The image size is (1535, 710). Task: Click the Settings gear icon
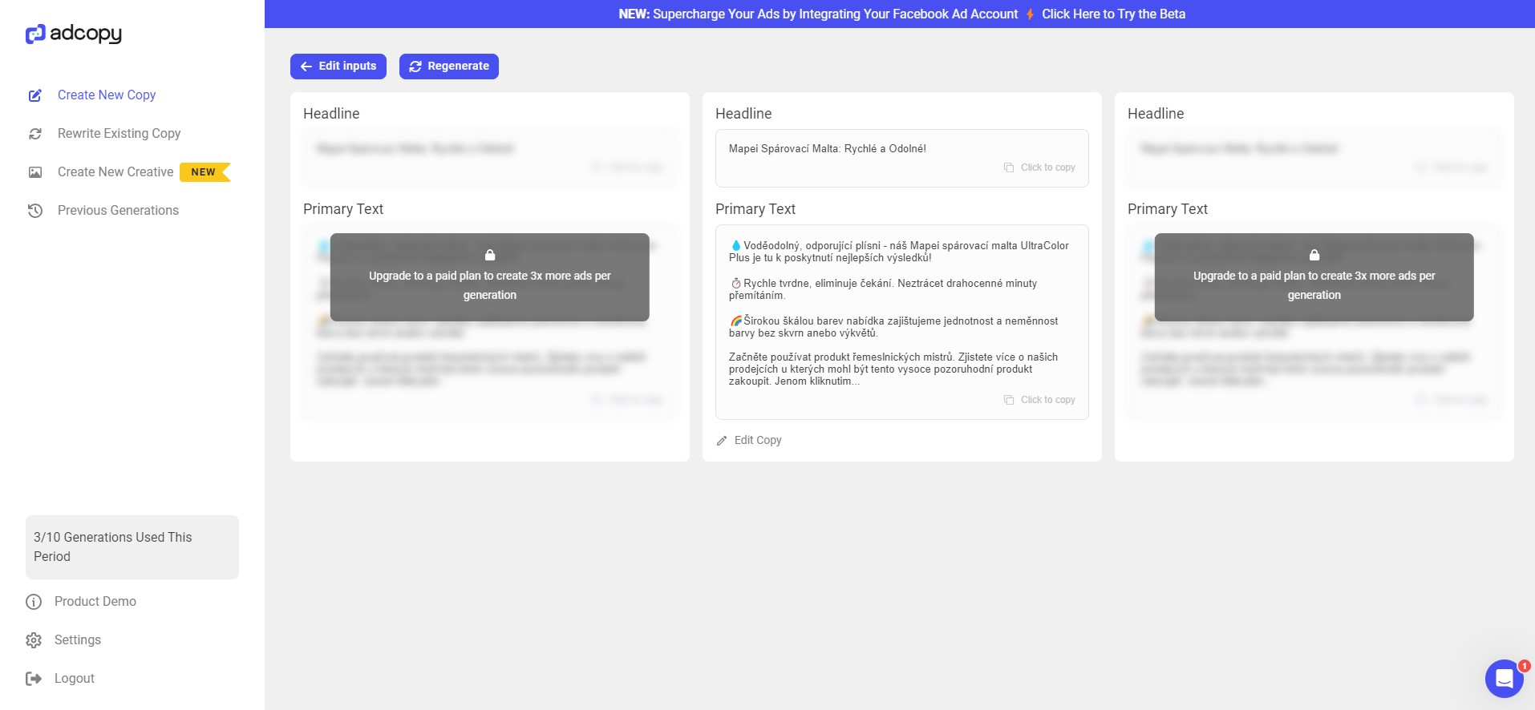pos(34,640)
